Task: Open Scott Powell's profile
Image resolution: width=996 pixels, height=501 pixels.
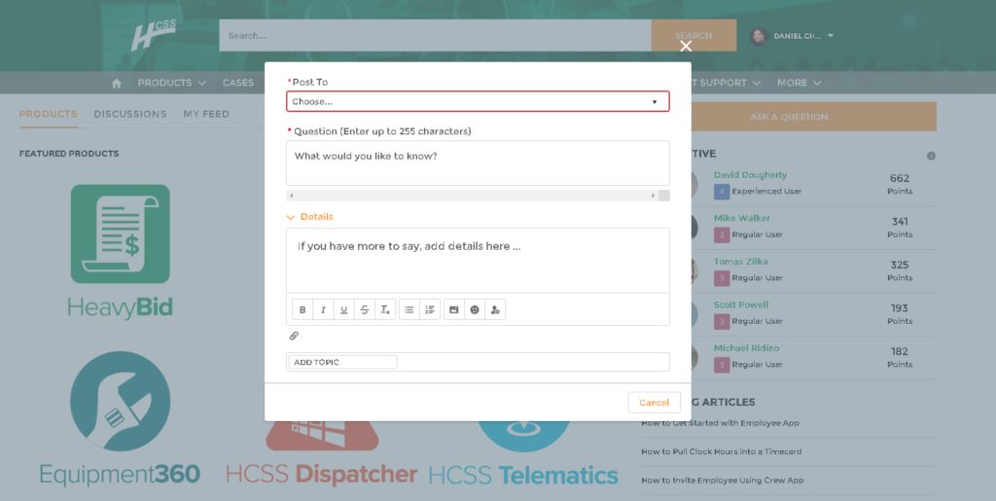Action: pyautogui.click(x=740, y=304)
